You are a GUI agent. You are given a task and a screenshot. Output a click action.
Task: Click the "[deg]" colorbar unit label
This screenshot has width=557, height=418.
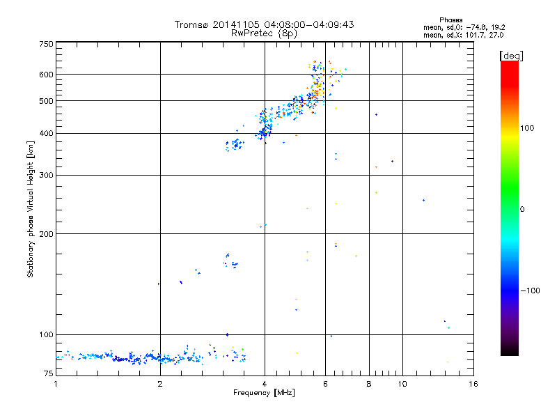coord(512,55)
